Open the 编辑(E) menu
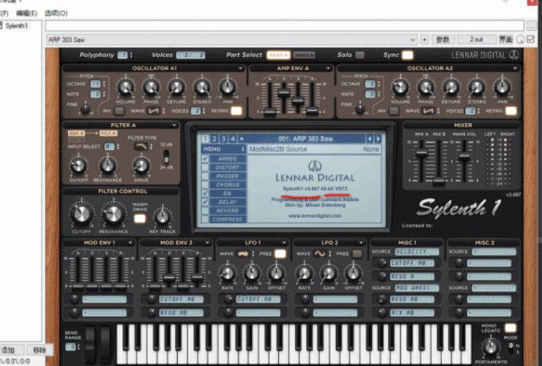 26,13
